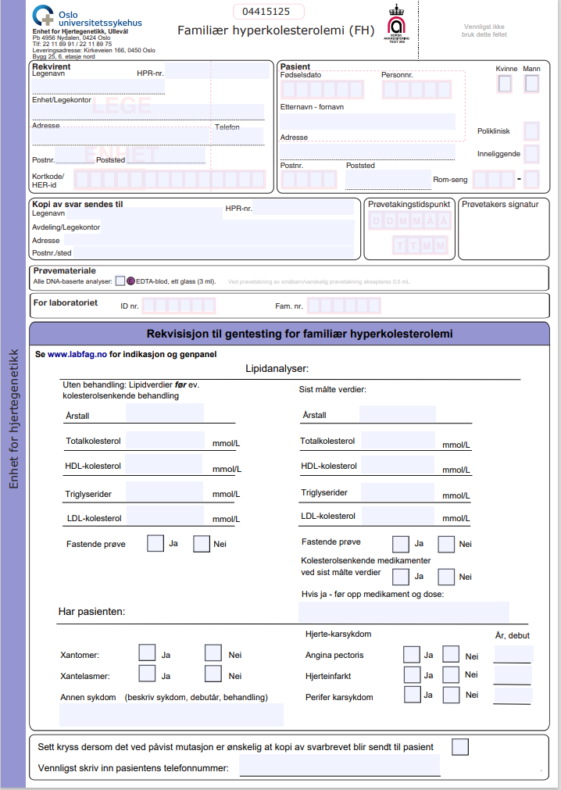This screenshot has width=561, height=790.
Task: Click the Annen sykdom description field
Action: click(172, 714)
